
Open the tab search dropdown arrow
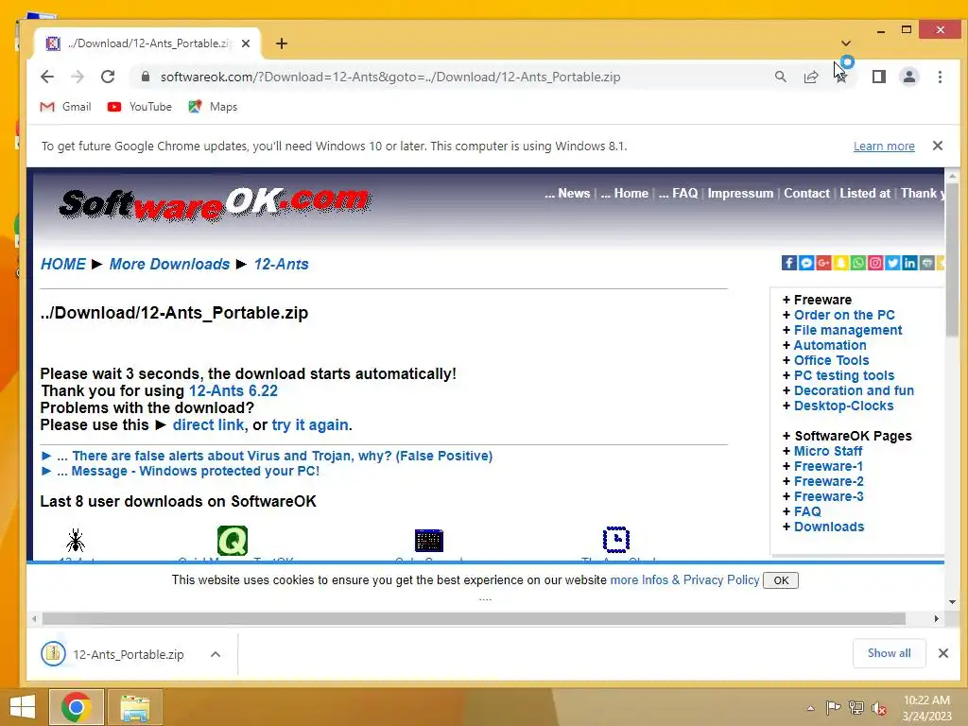(x=846, y=43)
